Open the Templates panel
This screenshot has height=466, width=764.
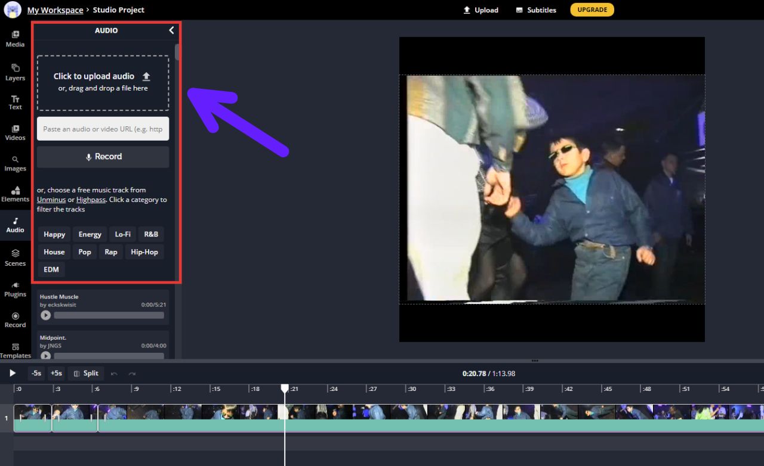click(x=15, y=351)
